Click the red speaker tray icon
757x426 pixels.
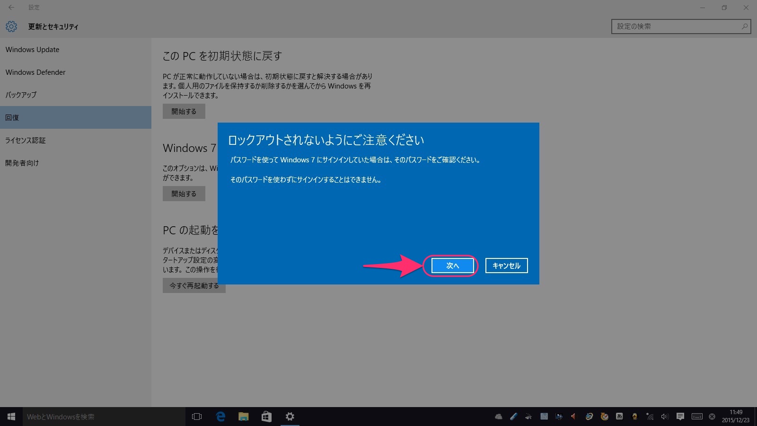[x=573, y=417]
